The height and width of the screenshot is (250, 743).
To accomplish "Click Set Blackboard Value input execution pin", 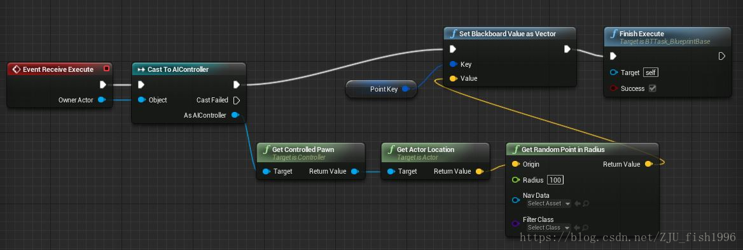I will 452,49.
